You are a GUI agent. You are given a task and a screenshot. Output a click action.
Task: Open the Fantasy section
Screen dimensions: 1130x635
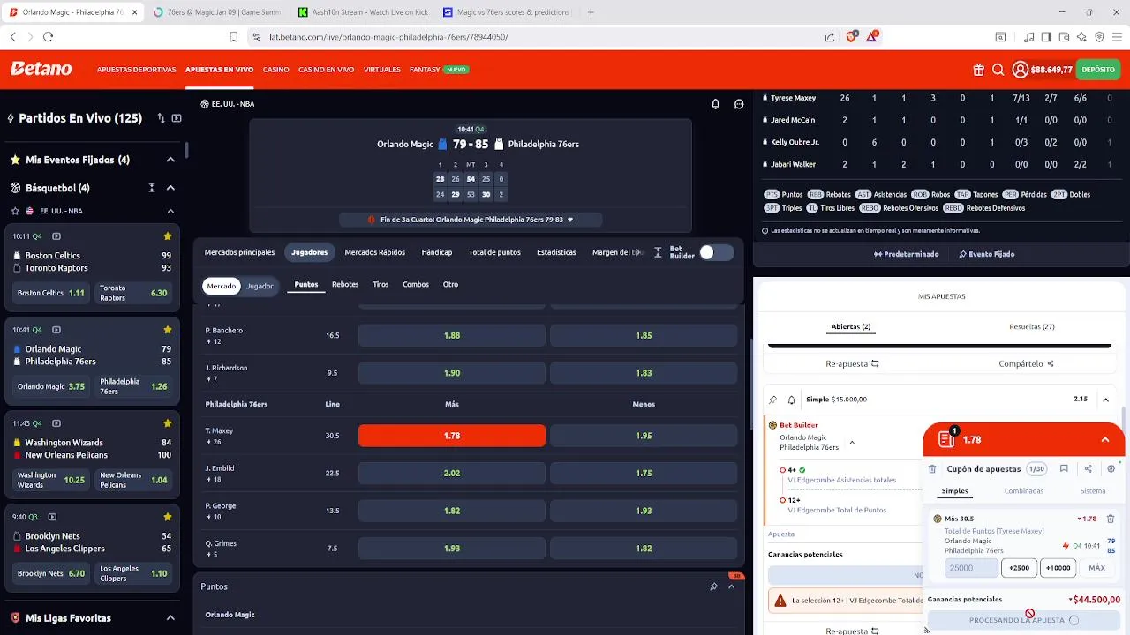(x=425, y=70)
